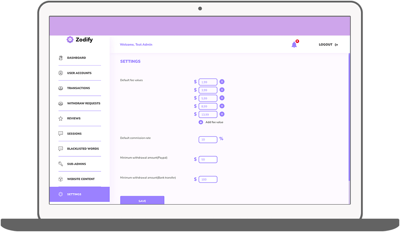Click the Dashboard sidebar icon
The image size is (400, 232).
click(61, 58)
